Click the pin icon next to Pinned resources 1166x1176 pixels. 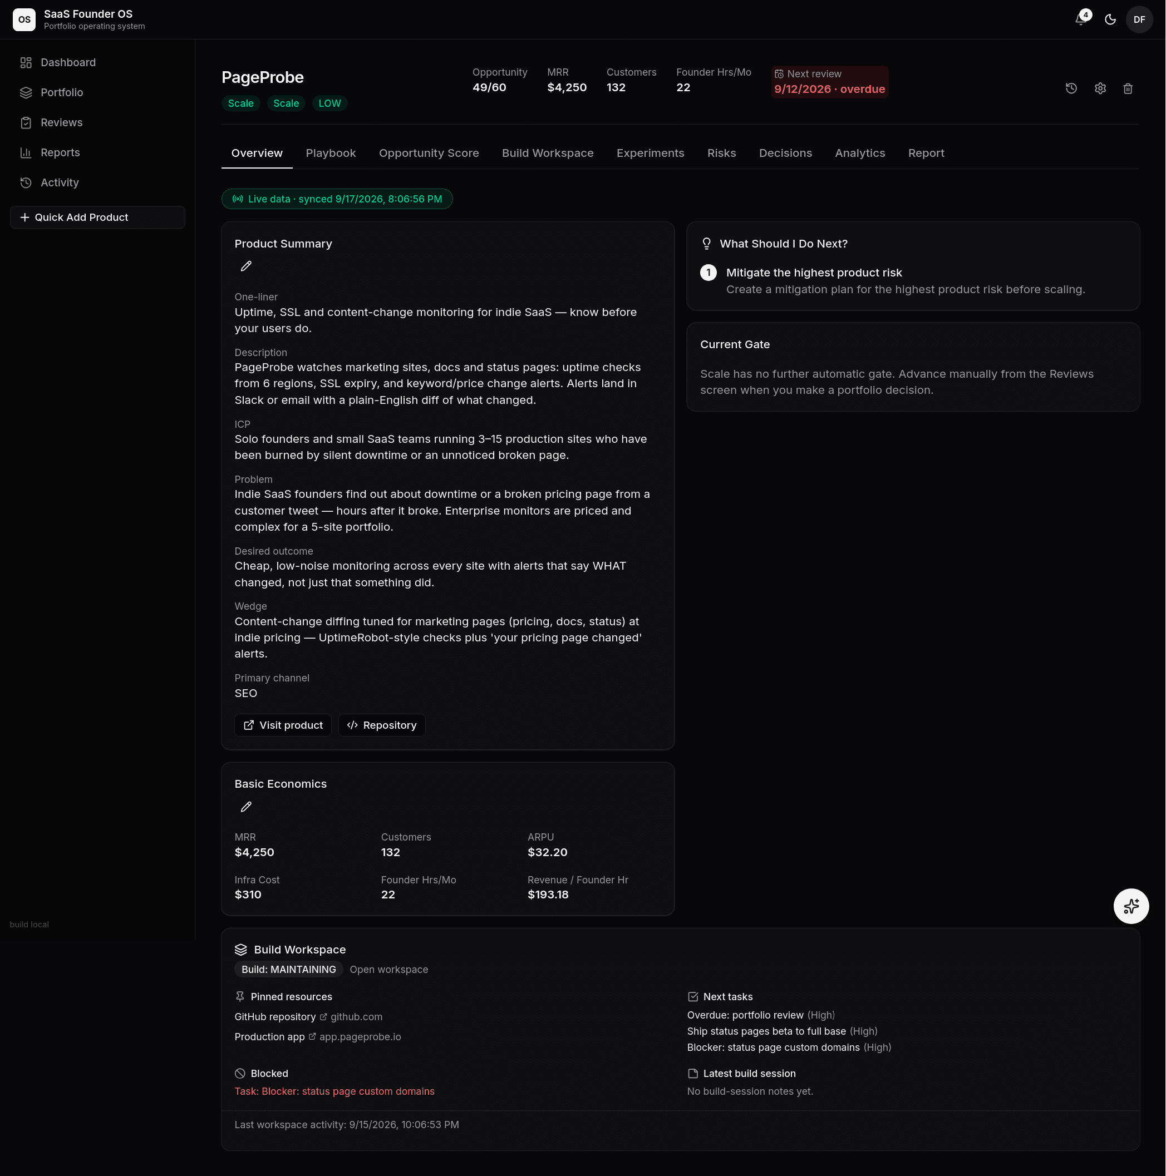(x=240, y=996)
